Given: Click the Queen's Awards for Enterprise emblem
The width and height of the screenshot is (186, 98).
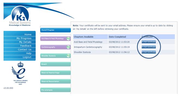Looking at the screenshot, I should tap(20, 73).
